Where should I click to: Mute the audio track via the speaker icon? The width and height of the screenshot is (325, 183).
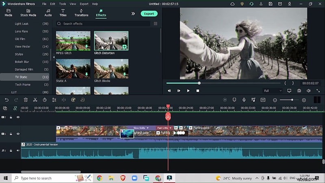[18, 150]
